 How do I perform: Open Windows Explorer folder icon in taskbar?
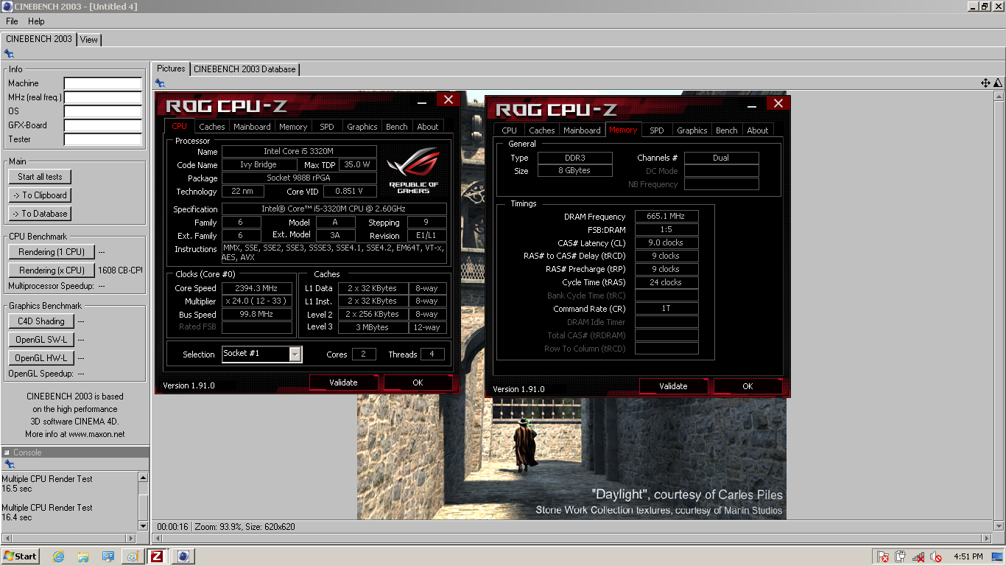(83, 556)
